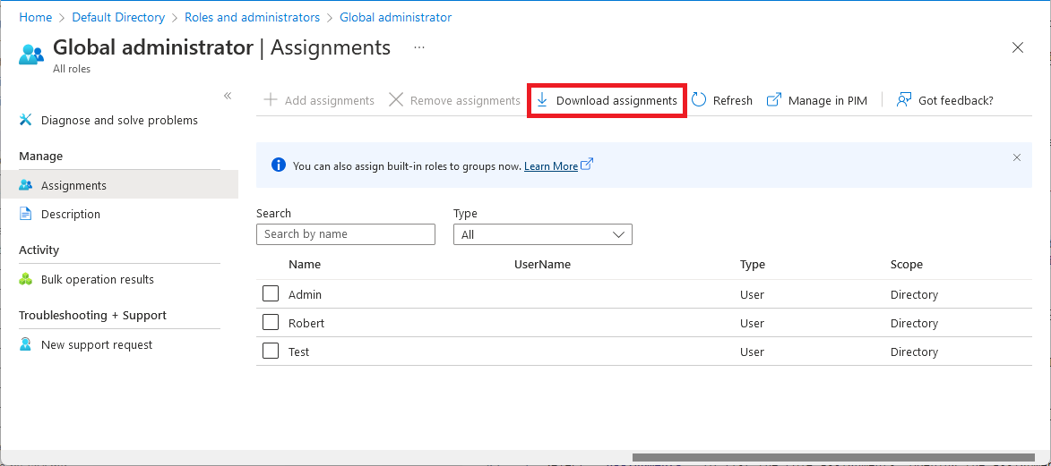This screenshot has height=466, width=1051.
Task: Tick the checkbox for Test user
Action: pyautogui.click(x=271, y=352)
